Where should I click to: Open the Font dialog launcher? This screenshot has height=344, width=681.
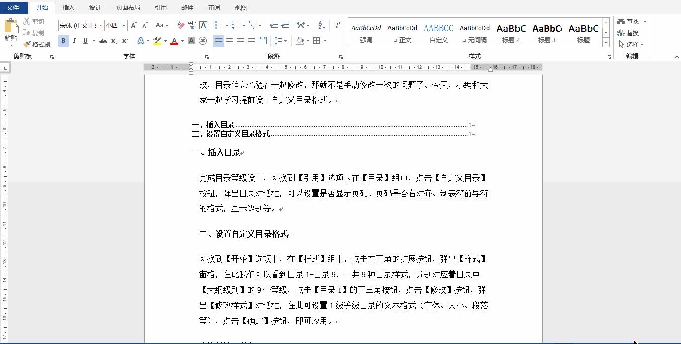(207, 57)
